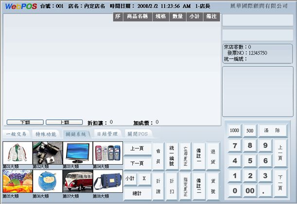This screenshot has height=204, width=297.
Task: Click the 小計 subtotal button
Action: [130, 178]
